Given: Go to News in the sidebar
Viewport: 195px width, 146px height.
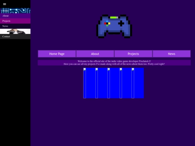Looking at the screenshot, I should [x=15, y=26].
